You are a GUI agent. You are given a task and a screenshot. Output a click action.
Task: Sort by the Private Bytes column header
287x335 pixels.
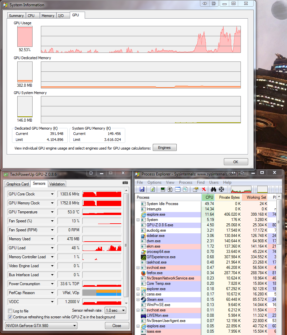[x=228, y=197]
